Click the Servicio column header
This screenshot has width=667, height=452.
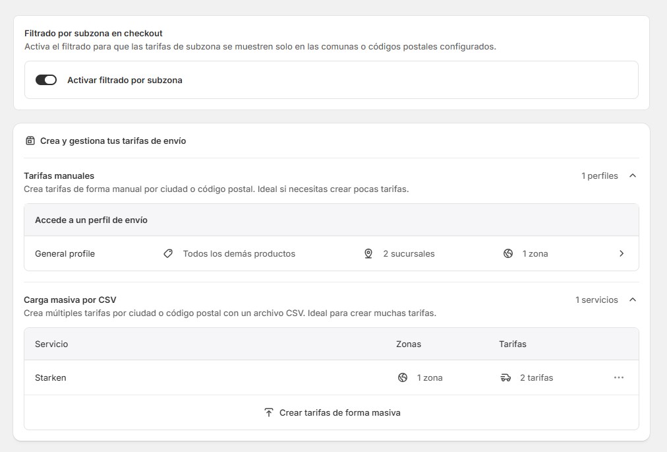pos(51,344)
